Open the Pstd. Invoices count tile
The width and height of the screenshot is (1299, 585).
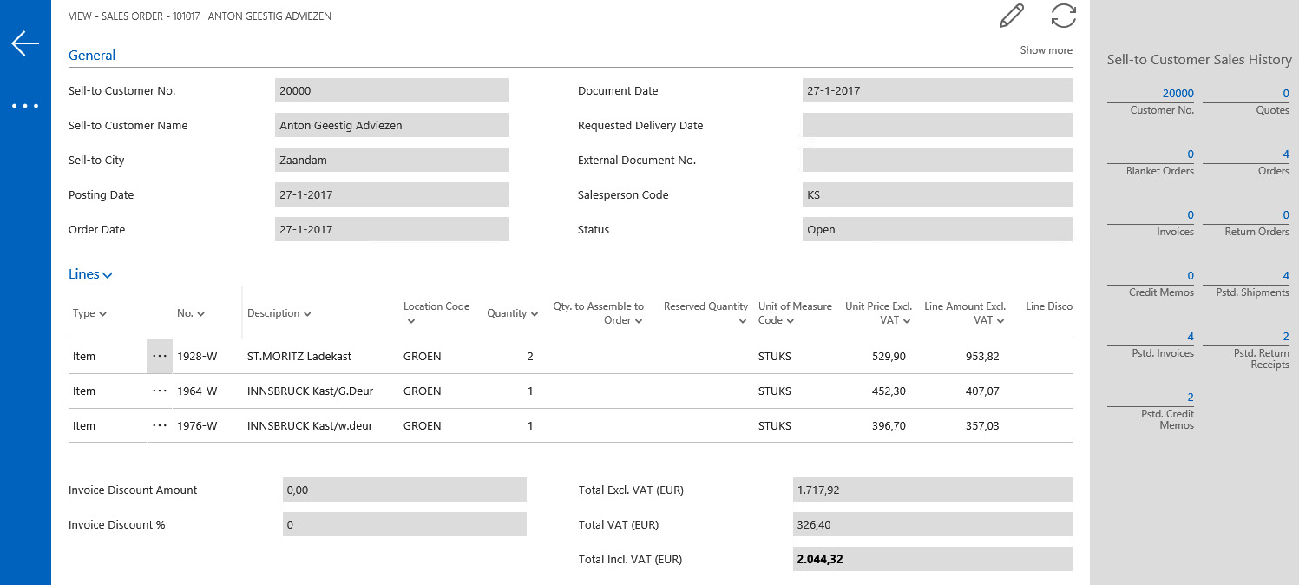[x=1190, y=337]
